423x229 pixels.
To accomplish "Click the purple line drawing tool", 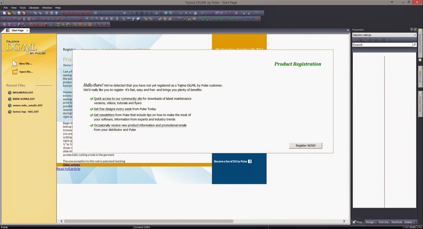I will coord(203,13).
